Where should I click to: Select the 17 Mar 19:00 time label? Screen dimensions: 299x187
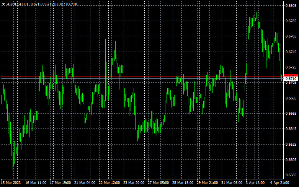pos(60,183)
